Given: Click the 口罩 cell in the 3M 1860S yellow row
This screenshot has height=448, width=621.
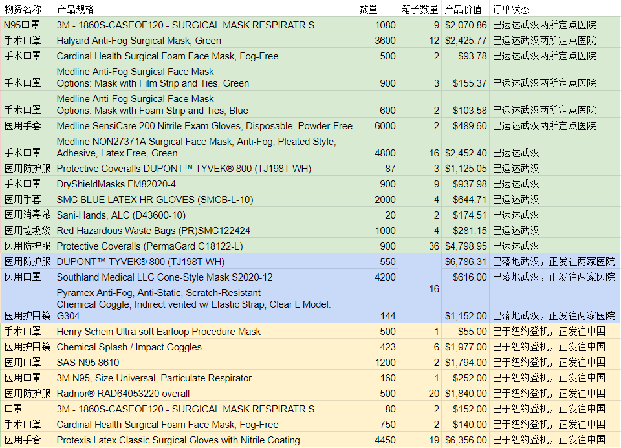Looking at the screenshot, I should pos(27,409).
